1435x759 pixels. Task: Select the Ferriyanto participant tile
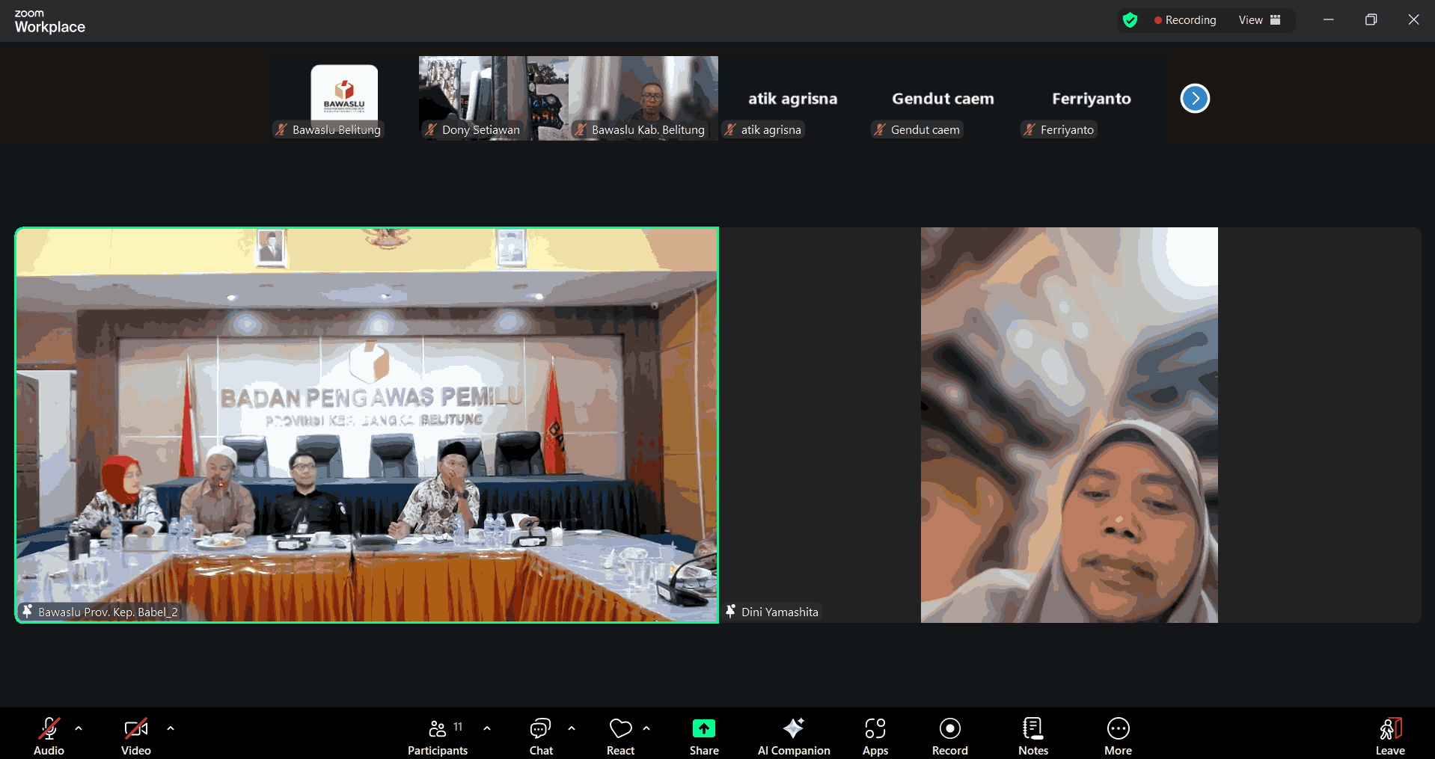(x=1092, y=98)
